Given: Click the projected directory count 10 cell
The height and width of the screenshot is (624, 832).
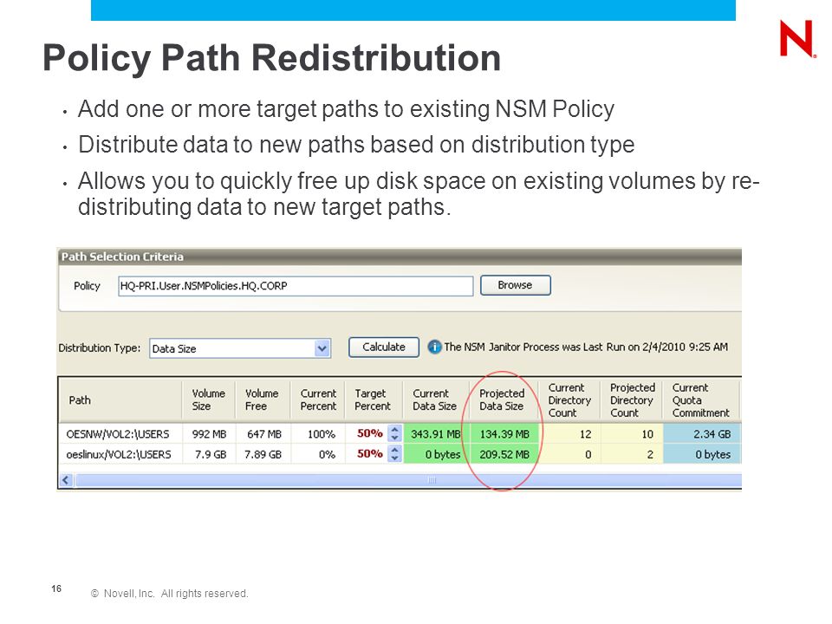Looking at the screenshot, I should pyautogui.click(x=632, y=434).
